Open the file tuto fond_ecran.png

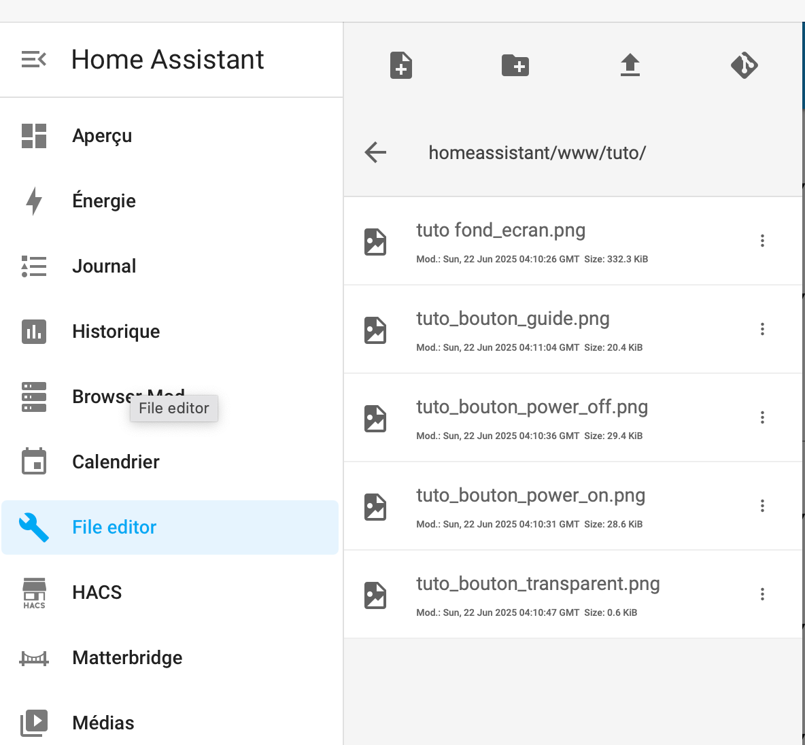pos(500,230)
